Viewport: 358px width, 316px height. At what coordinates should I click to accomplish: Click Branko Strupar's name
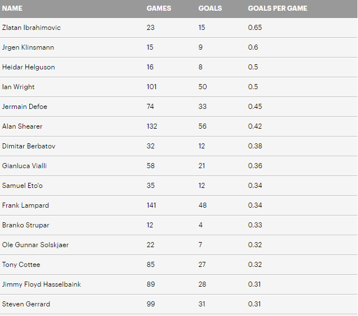[x=26, y=225]
